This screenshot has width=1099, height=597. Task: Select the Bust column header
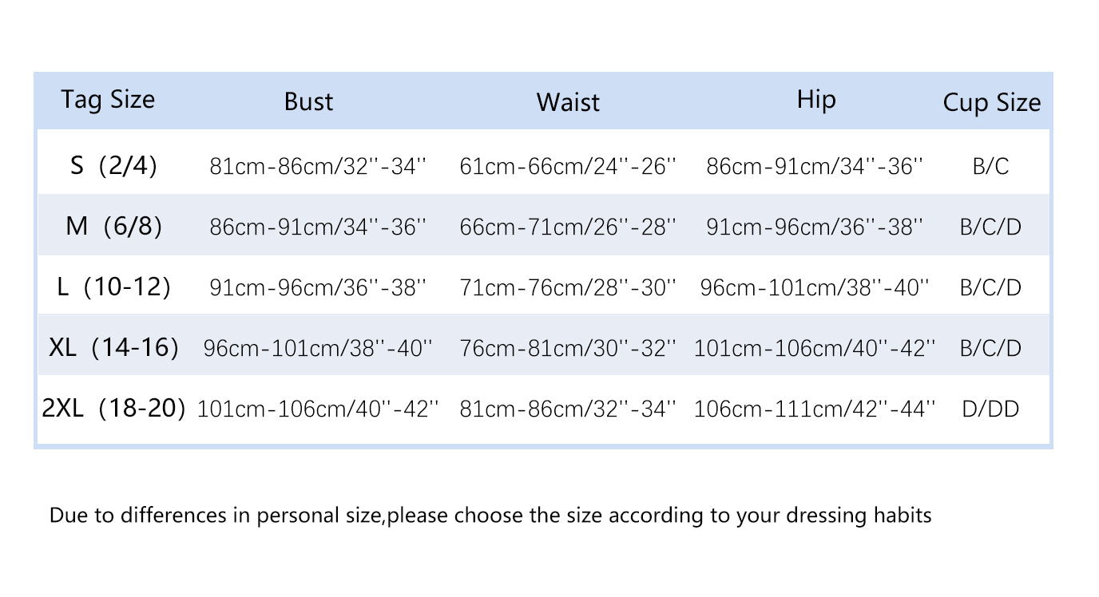[x=308, y=101]
